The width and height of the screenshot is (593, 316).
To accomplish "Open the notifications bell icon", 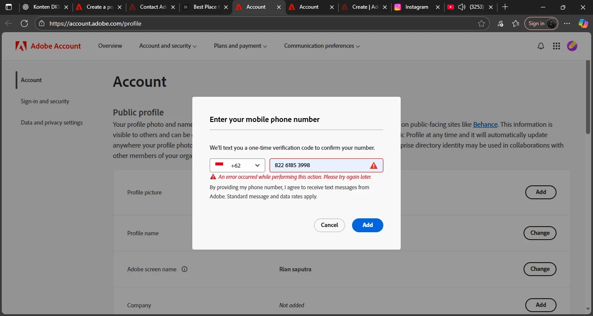I will coord(541,46).
